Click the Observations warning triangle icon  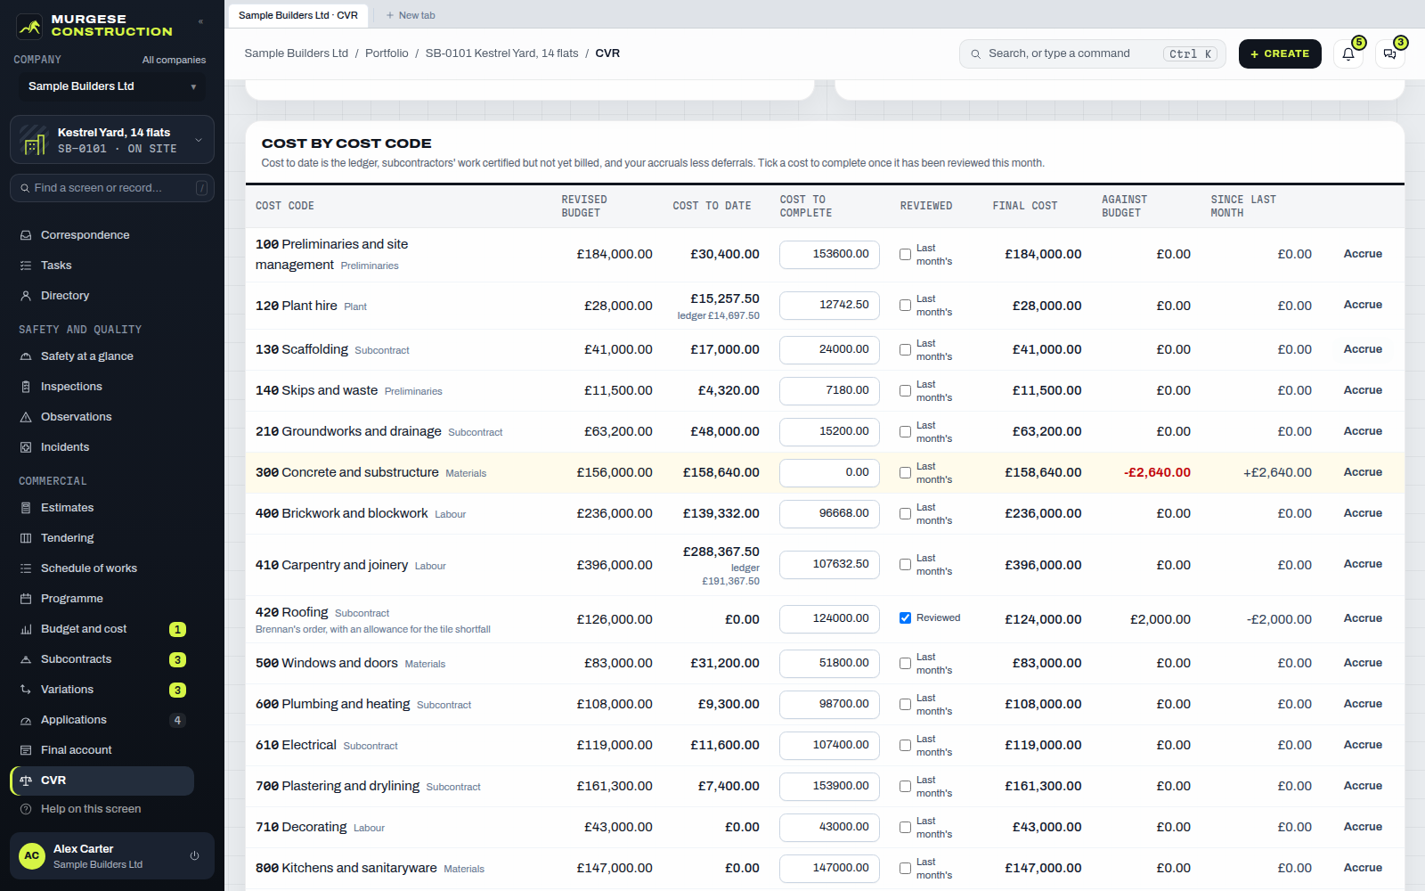point(26,417)
